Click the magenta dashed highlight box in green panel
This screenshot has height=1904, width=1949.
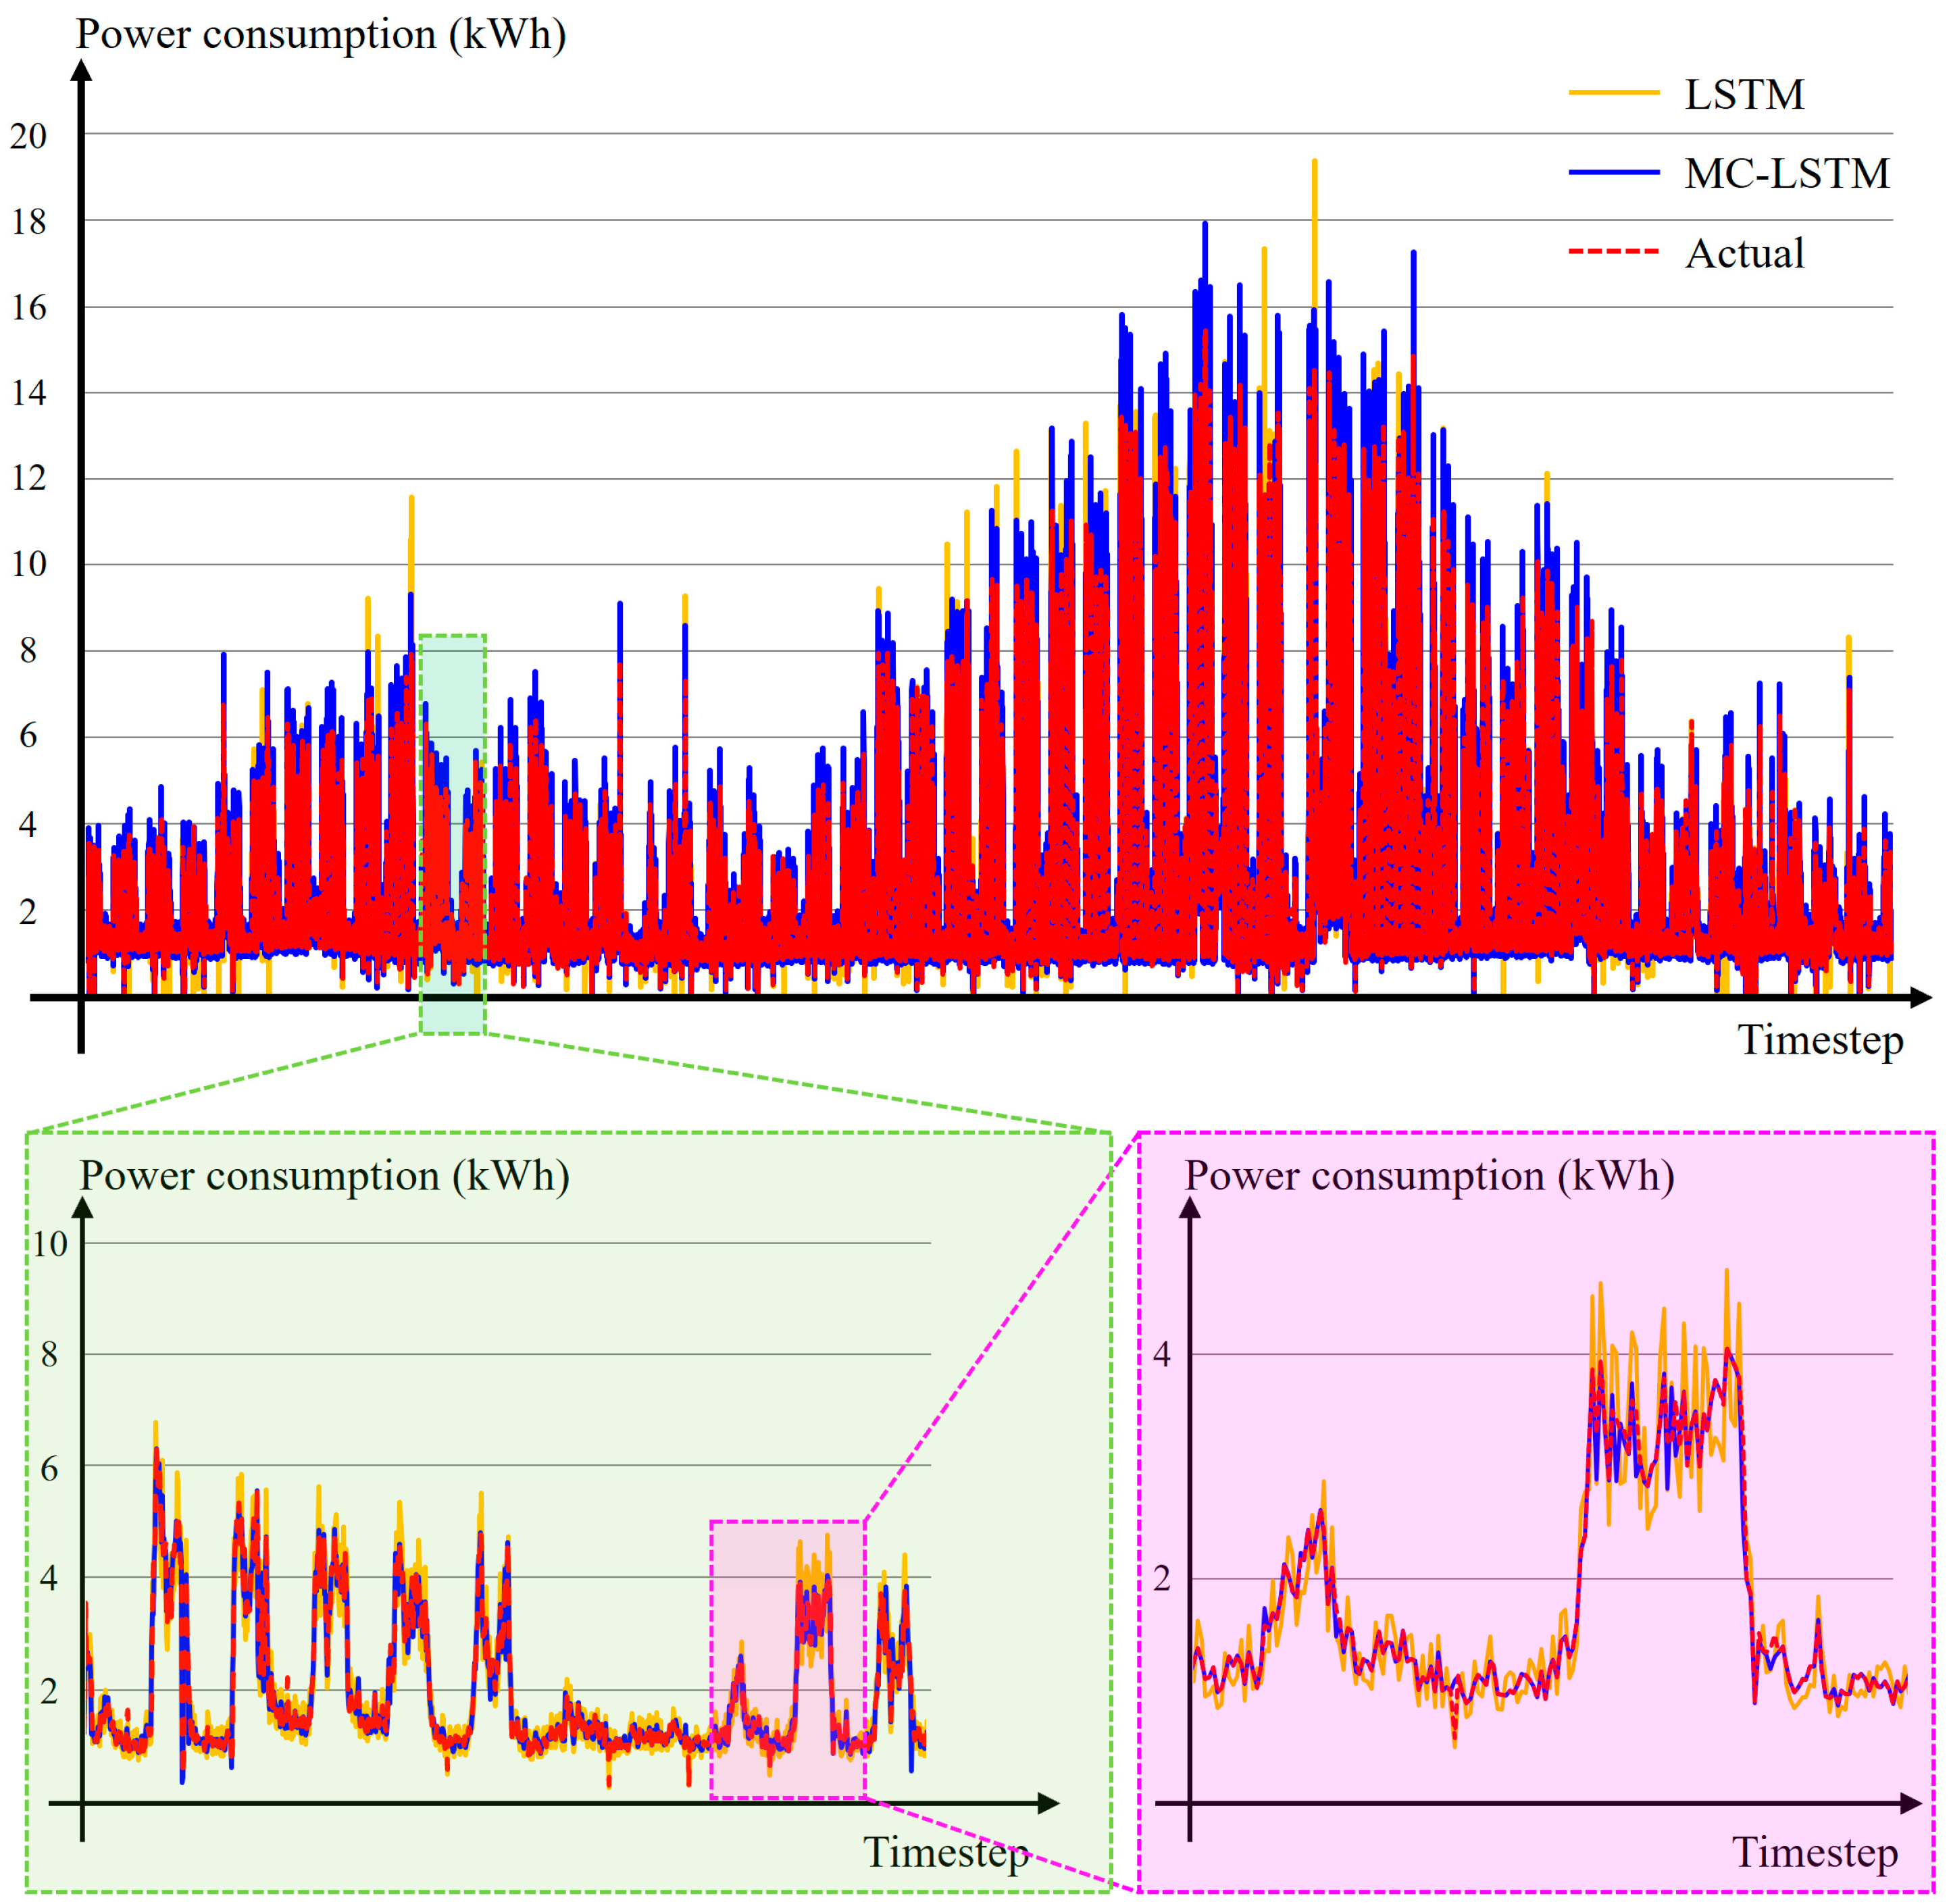pos(788,1659)
